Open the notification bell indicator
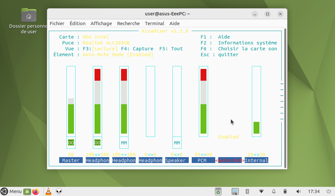335x196 pixels. click(x=274, y=191)
